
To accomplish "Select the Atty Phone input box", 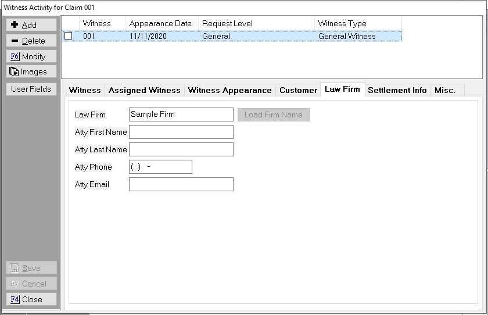I will click(x=160, y=167).
